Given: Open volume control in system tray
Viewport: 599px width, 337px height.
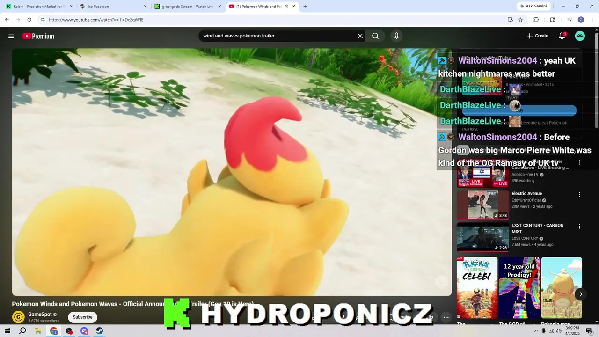Looking at the screenshot, I should pyautogui.click(x=559, y=331).
